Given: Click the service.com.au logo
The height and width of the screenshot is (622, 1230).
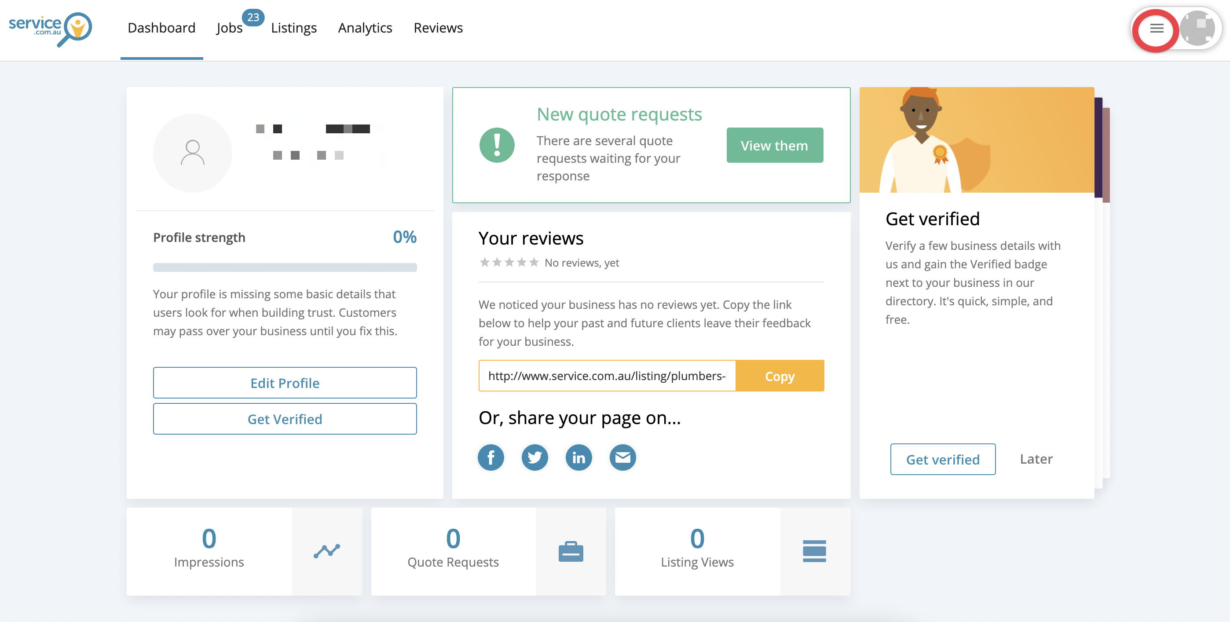Looking at the screenshot, I should click(x=50, y=29).
